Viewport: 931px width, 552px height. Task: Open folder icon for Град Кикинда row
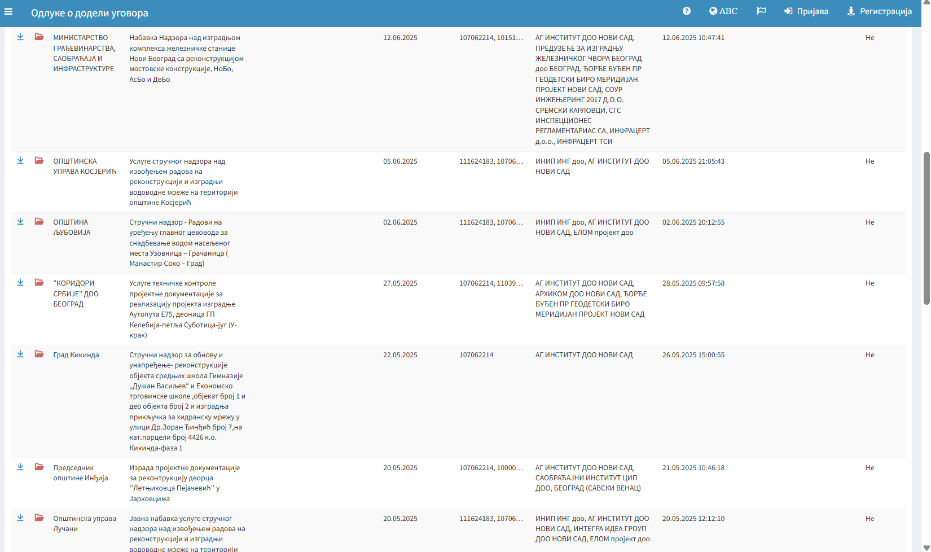(x=39, y=354)
